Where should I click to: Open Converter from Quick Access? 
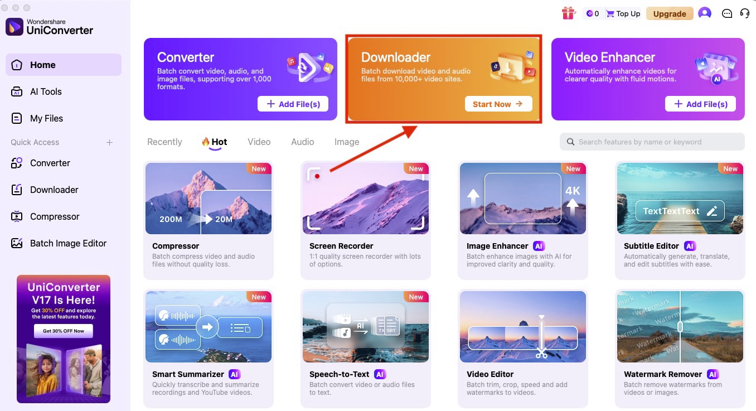click(64, 163)
